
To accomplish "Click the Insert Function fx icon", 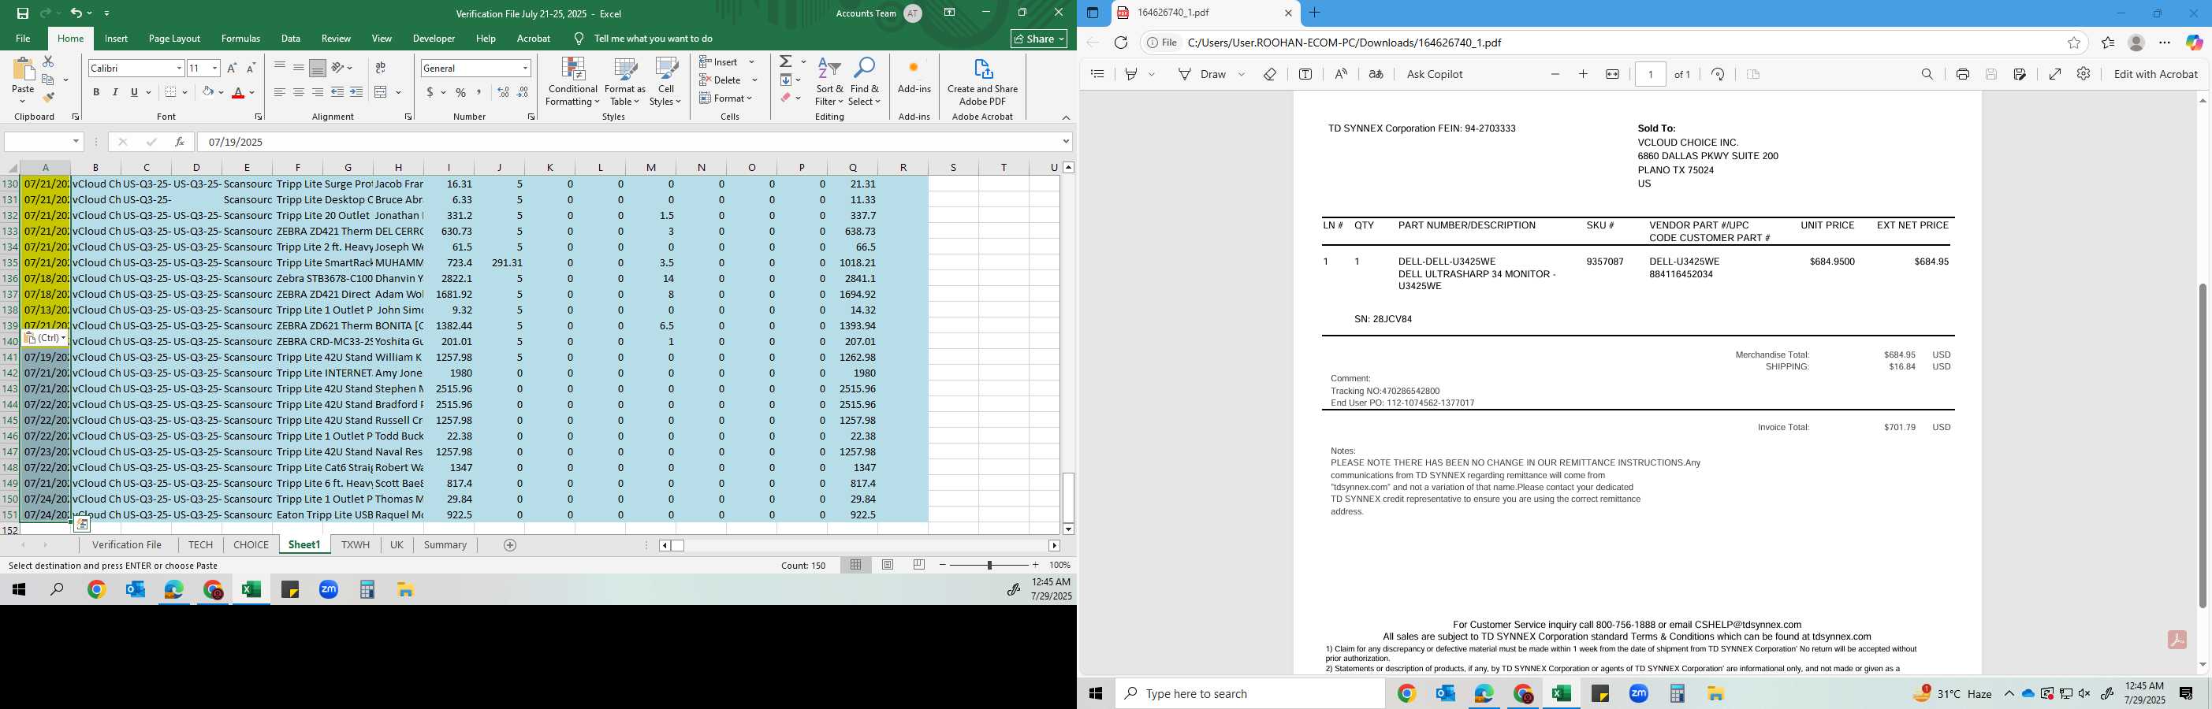I will point(180,142).
